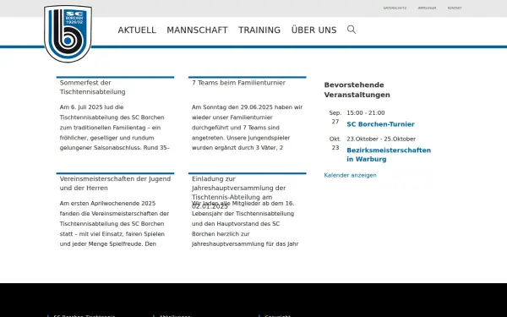Viewport: 507px width, 317px height.
Task: Open the SC Borchen-Turnier event
Action: point(380,124)
